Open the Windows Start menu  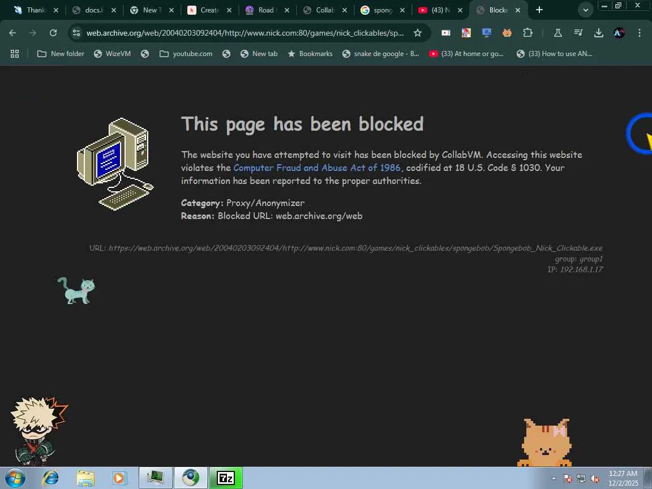click(x=15, y=478)
